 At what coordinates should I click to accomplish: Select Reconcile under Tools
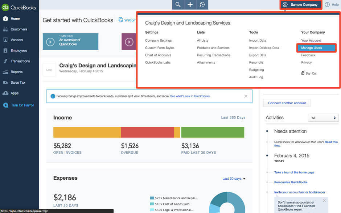(x=256, y=63)
